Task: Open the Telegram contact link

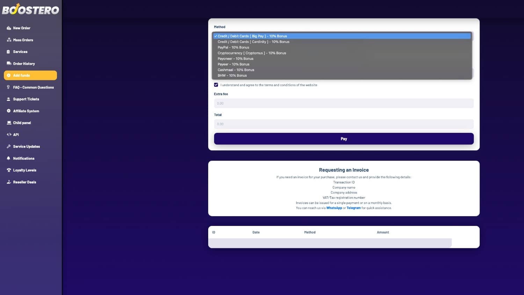Action: (x=354, y=208)
